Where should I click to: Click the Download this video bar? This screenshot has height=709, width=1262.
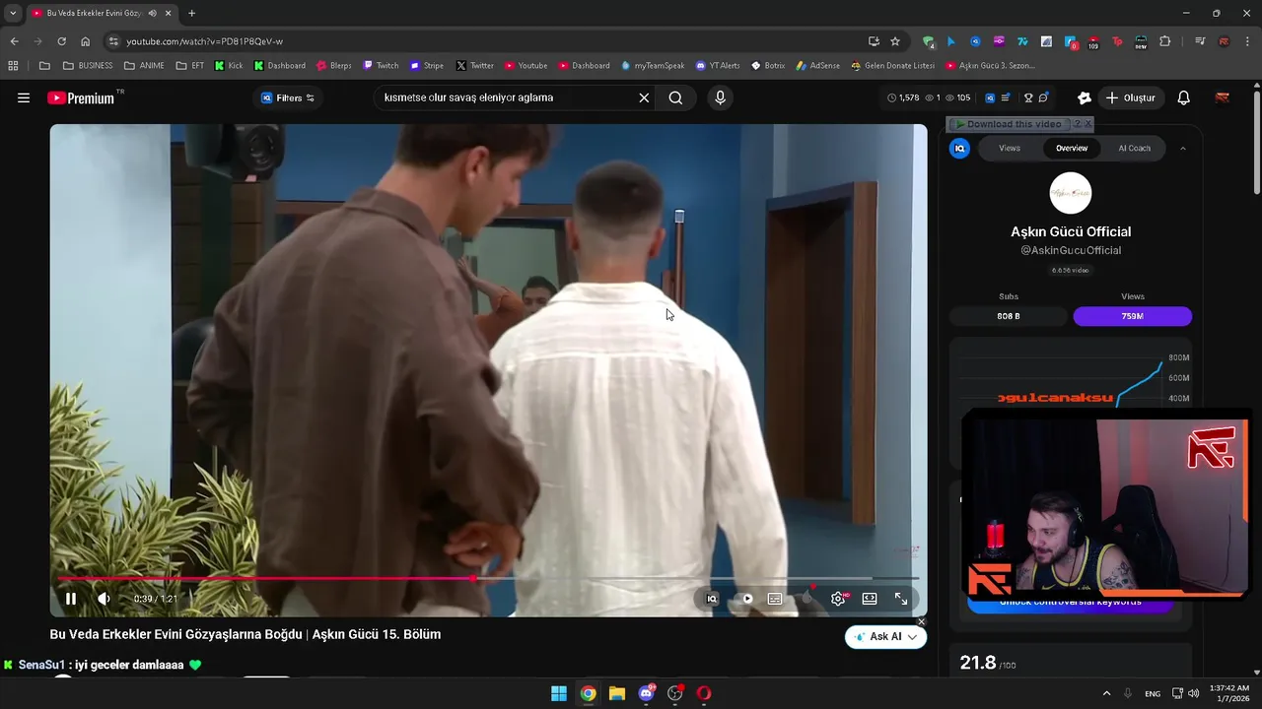pos(1008,124)
